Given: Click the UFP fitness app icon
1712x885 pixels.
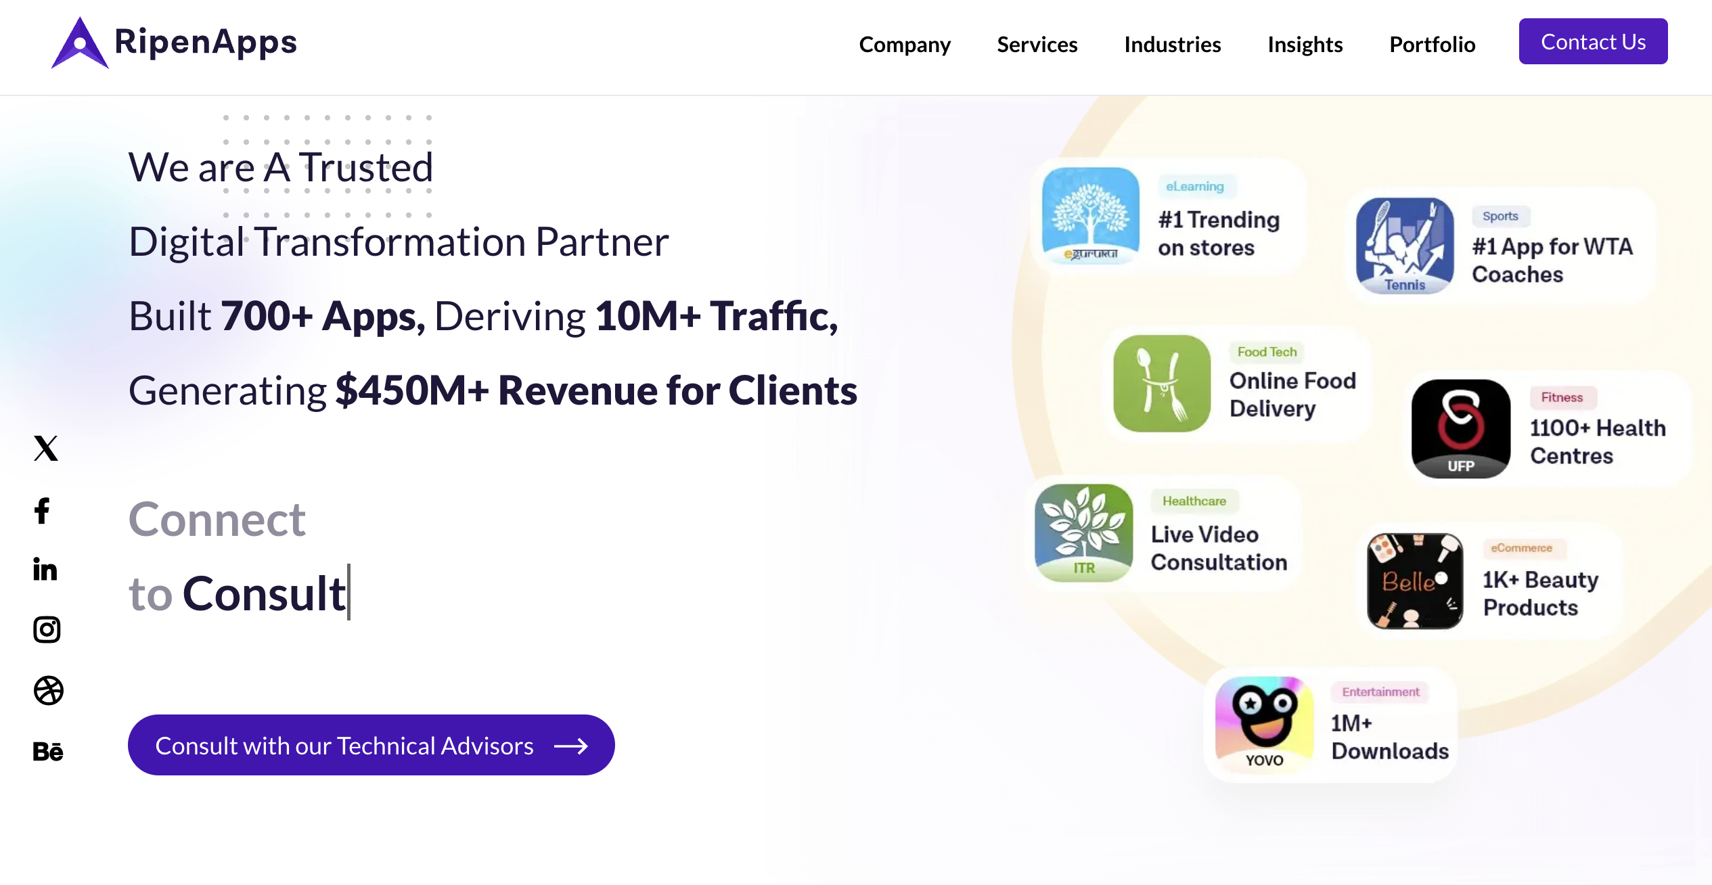Looking at the screenshot, I should click(x=1461, y=428).
